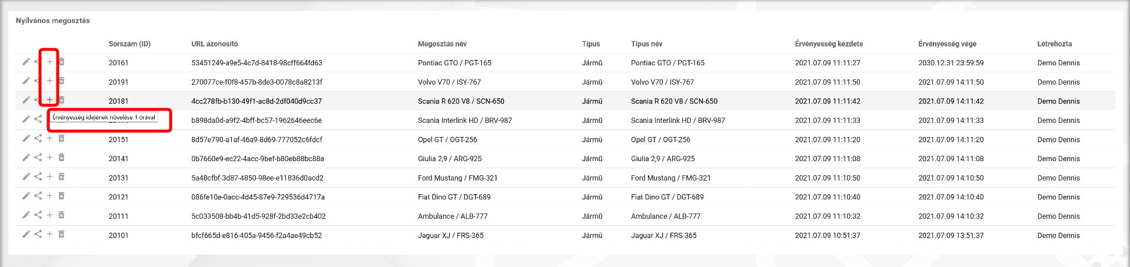Click share icon on Fiat Dino row 20121
Image resolution: width=1130 pixels, height=267 pixels.
(x=38, y=196)
